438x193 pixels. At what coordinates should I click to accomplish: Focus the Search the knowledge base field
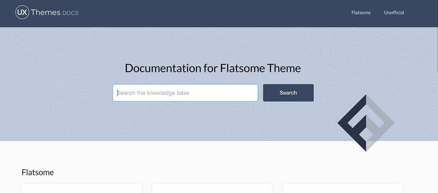(185, 93)
